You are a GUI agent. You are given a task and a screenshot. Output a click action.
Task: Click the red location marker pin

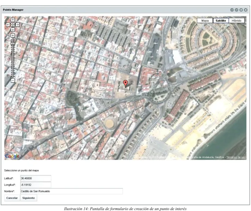click(x=125, y=84)
